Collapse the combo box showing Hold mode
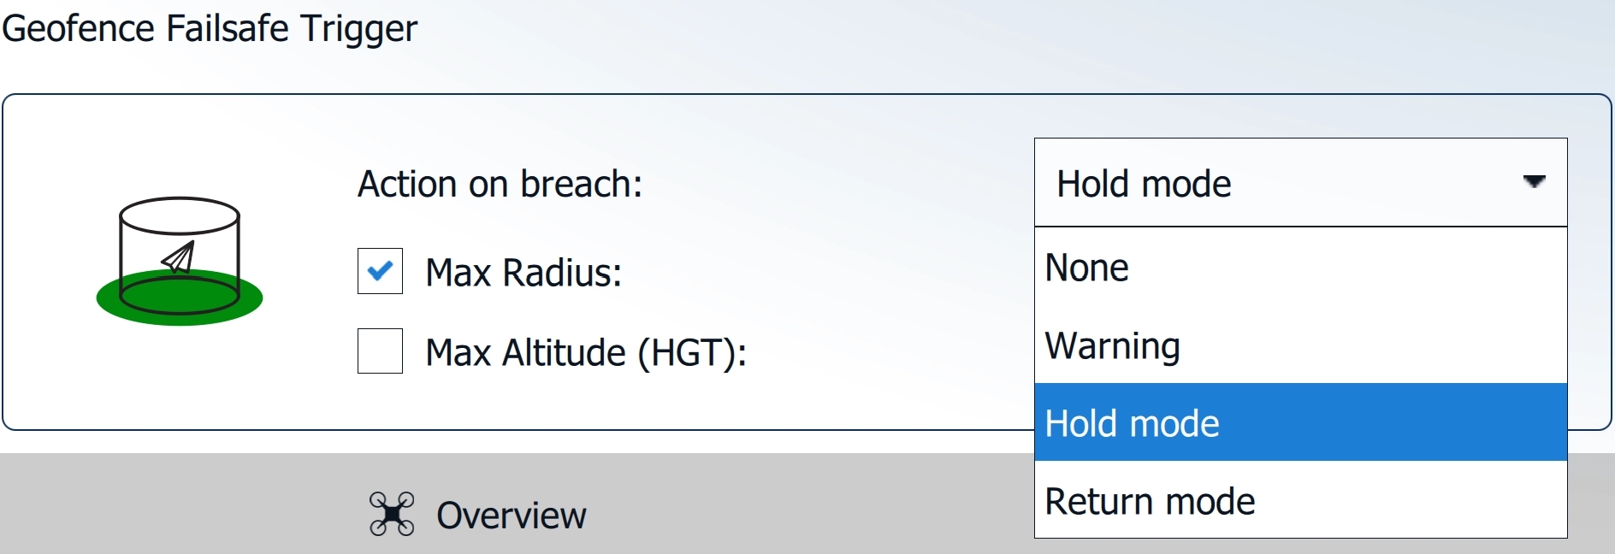Image resolution: width=1615 pixels, height=554 pixels. [1283, 183]
